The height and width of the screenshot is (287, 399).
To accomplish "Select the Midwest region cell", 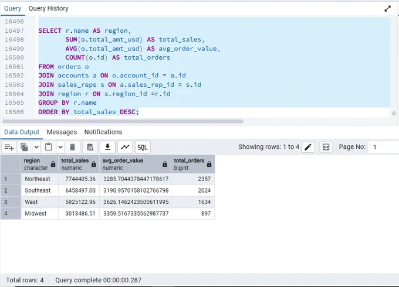I will tap(39, 214).
